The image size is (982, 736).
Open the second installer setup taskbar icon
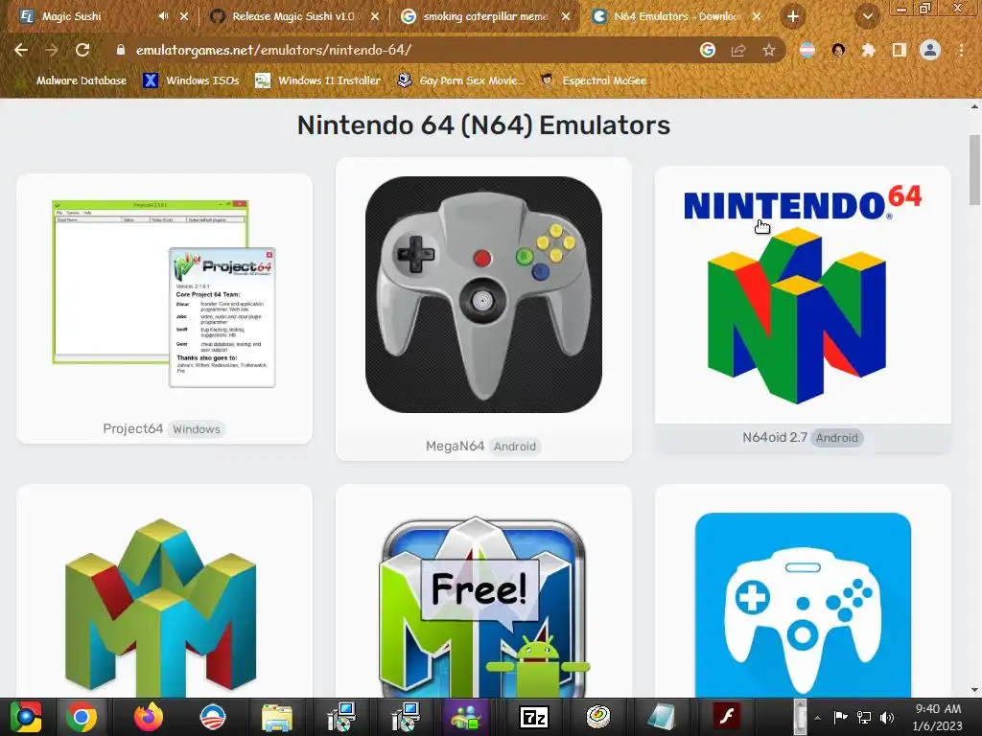[406, 717]
